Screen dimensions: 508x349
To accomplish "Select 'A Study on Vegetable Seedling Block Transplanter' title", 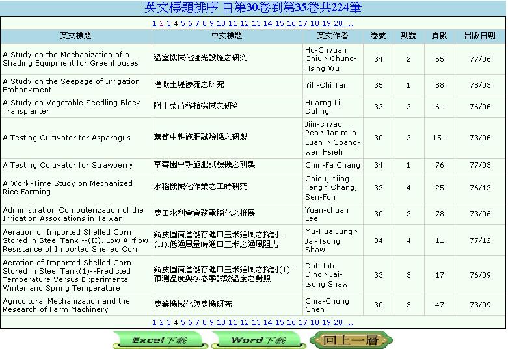I will tap(72, 107).
